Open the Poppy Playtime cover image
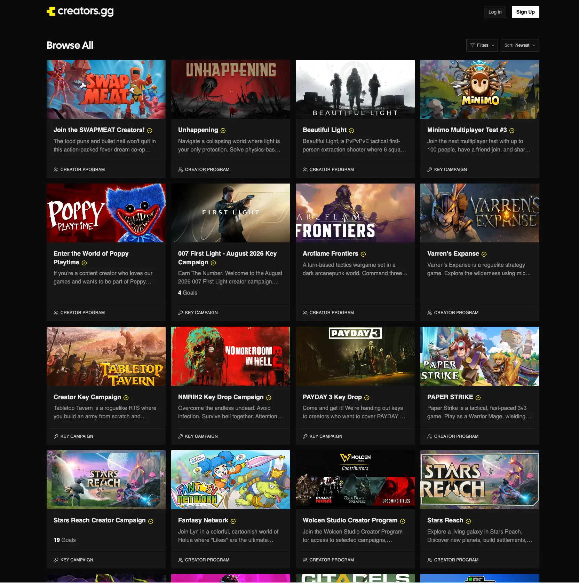The width and height of the screenshot is (579, 583). pyautogui.click(x=106, y=213)
